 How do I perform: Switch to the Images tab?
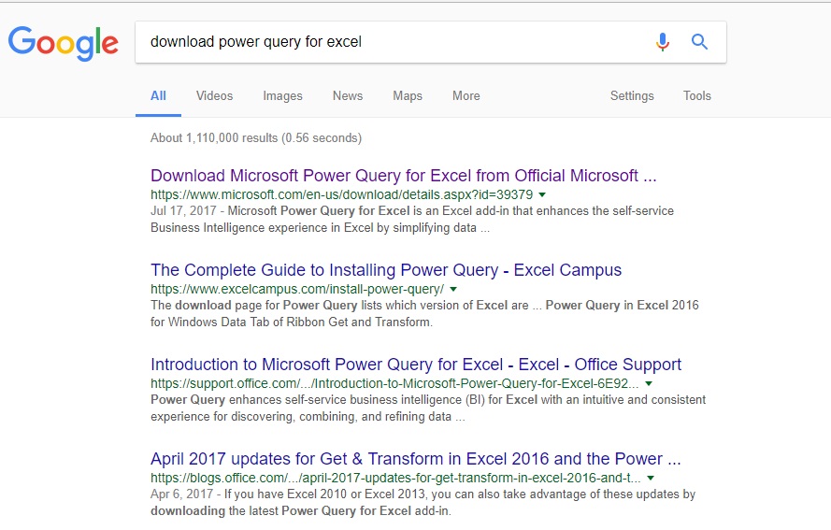point(282,95)
